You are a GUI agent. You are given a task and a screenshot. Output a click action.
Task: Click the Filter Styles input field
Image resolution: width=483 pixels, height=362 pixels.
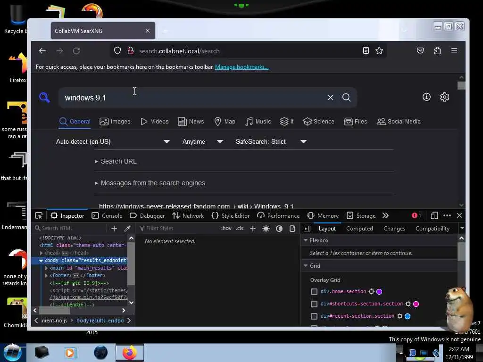[177, 229]
